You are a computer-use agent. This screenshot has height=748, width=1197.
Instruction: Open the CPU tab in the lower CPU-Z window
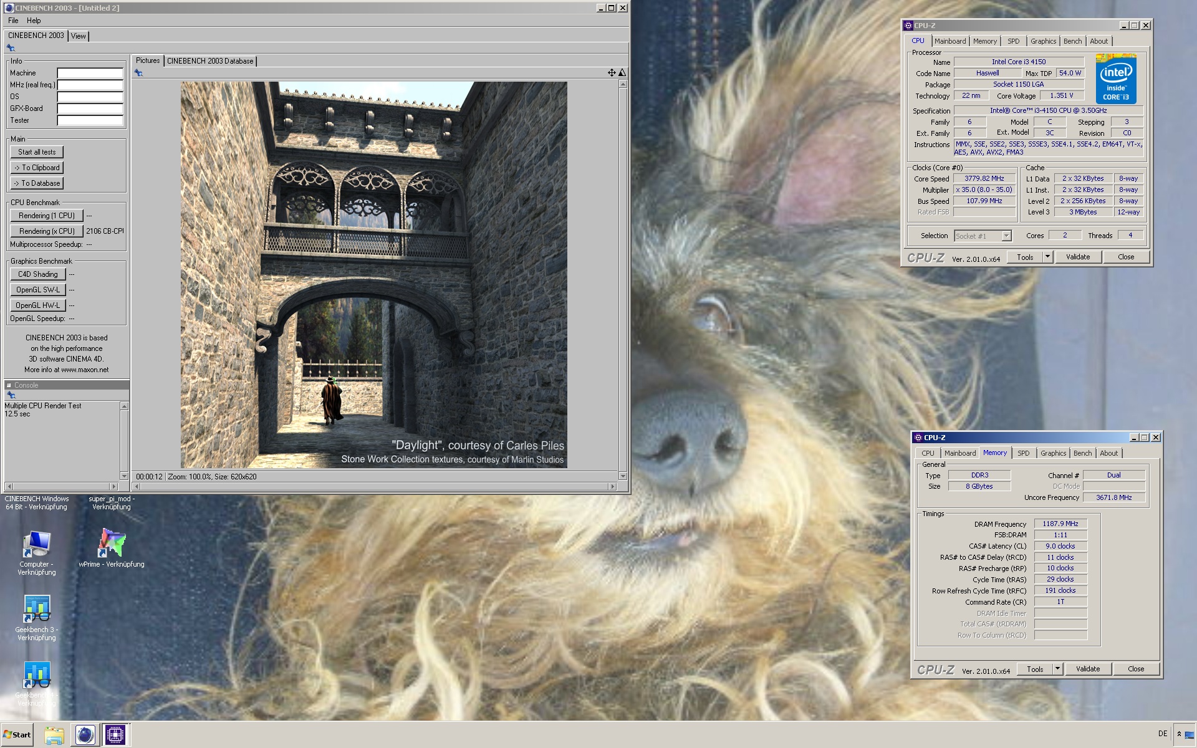click(928, 453)
